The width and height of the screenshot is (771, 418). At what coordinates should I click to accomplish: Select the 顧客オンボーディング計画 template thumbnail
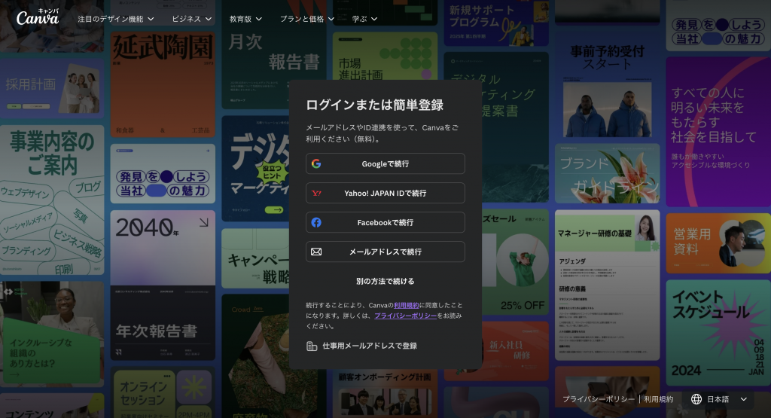point(385,395)
